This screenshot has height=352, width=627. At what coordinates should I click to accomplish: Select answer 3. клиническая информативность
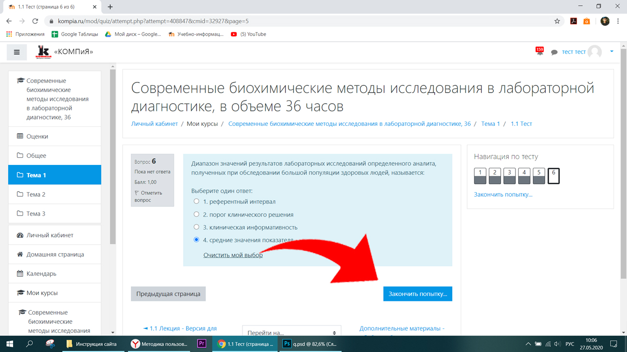coord(196,227)
